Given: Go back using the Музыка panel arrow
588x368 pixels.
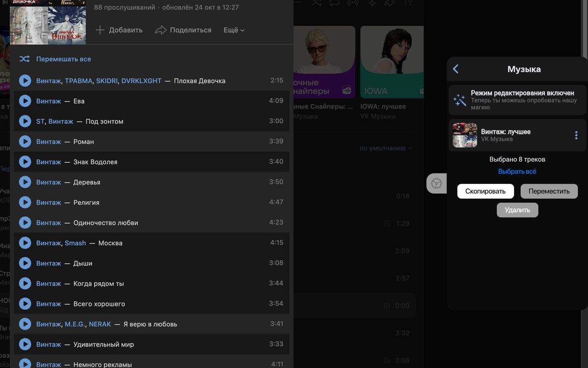Looking at the screenshot, I should coord(456,69).
